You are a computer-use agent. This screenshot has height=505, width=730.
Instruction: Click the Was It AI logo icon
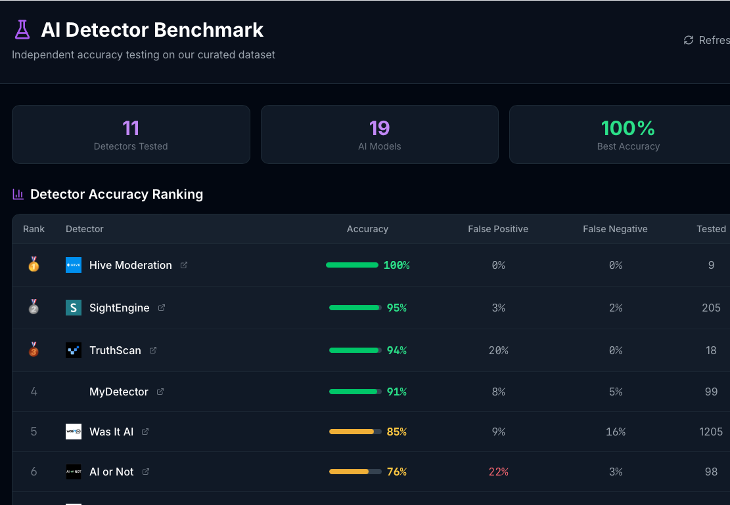[74, 432]
